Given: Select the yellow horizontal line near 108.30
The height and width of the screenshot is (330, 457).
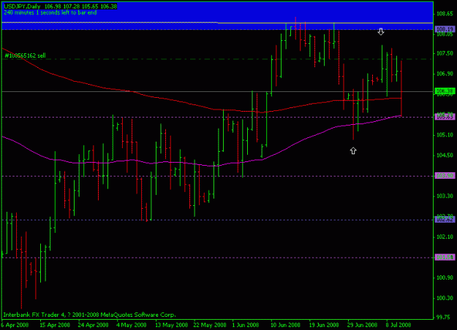Looking at the screenshot, I should click(x=325, y=23).
